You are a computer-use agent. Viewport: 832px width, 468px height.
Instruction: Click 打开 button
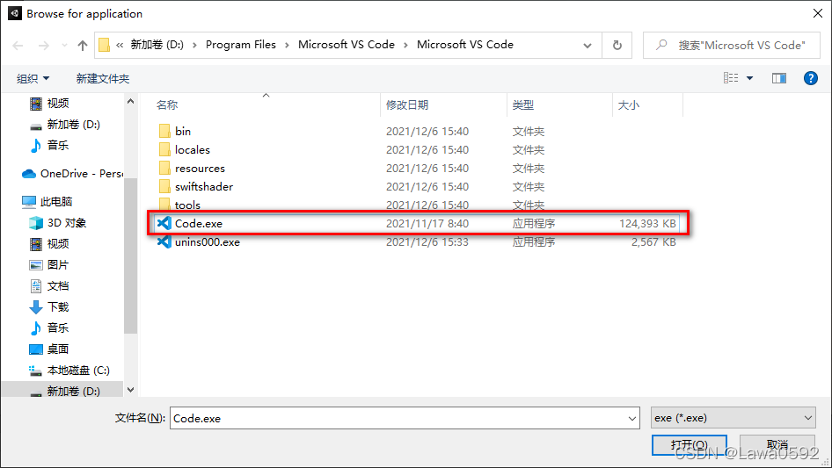coord(689,445)
